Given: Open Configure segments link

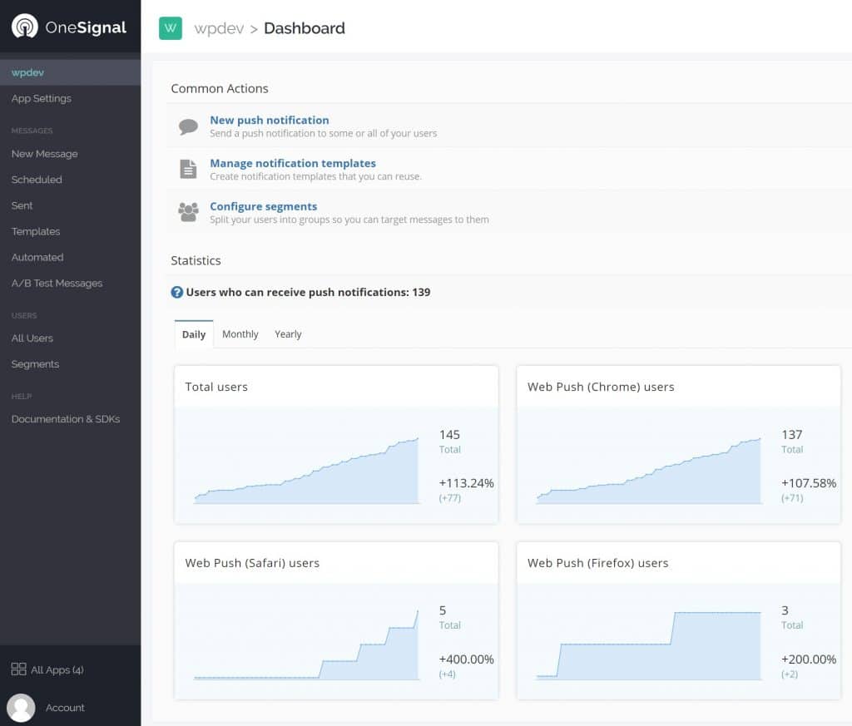Looking at the screenshot, I should [x=263, y=206].
